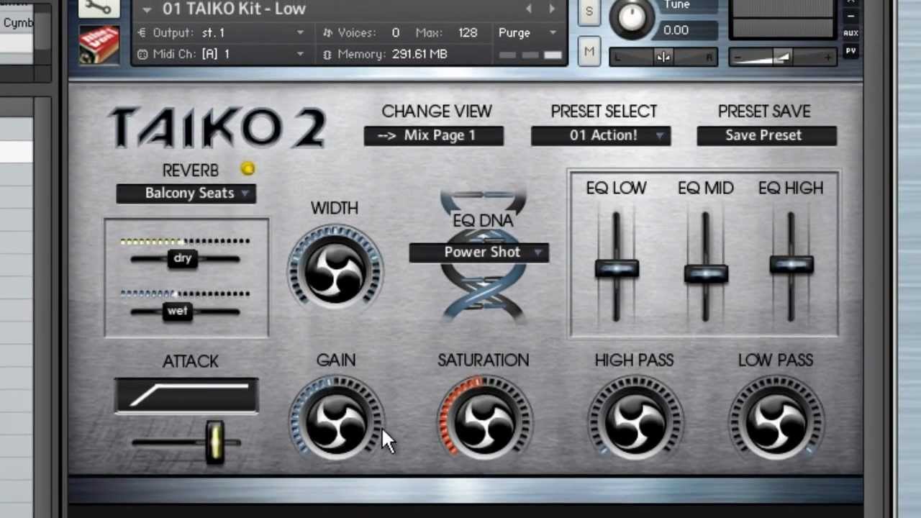The height and width of the screenshot is (518, 921).
Task: Open the Preset Select 01 Action! dropdown
Action: [x=602, y=135]
